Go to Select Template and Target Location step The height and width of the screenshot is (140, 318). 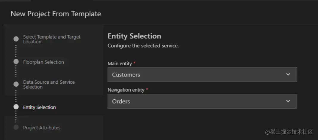point(52,39)
